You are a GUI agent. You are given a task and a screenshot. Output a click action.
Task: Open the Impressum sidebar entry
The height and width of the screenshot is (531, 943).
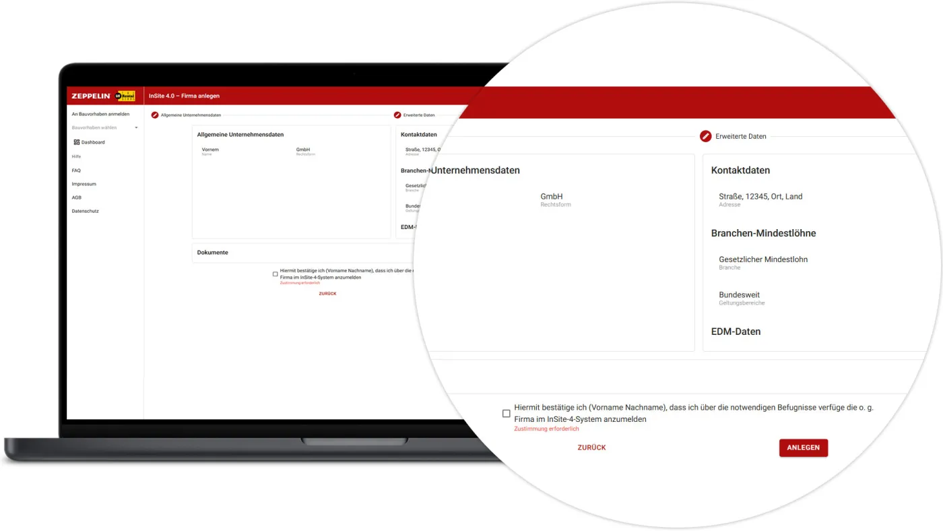tap(84, 184)
